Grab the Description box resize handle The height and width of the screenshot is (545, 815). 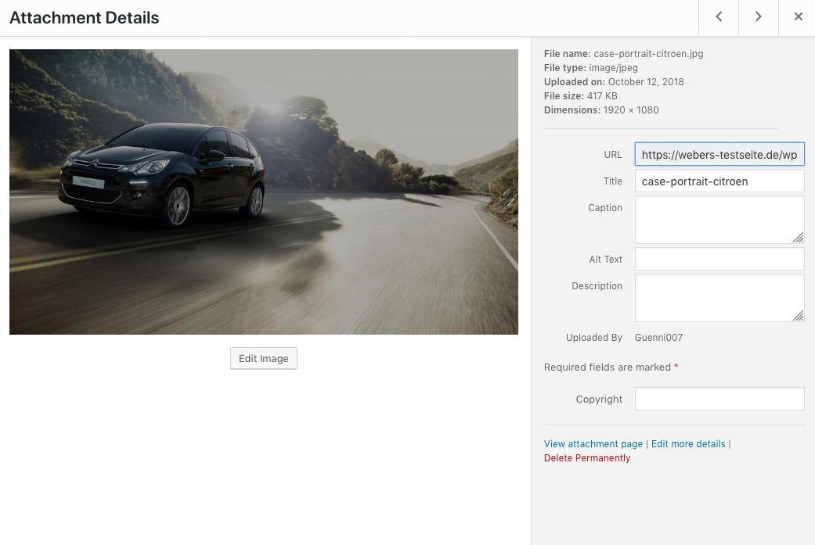(798, 316)
